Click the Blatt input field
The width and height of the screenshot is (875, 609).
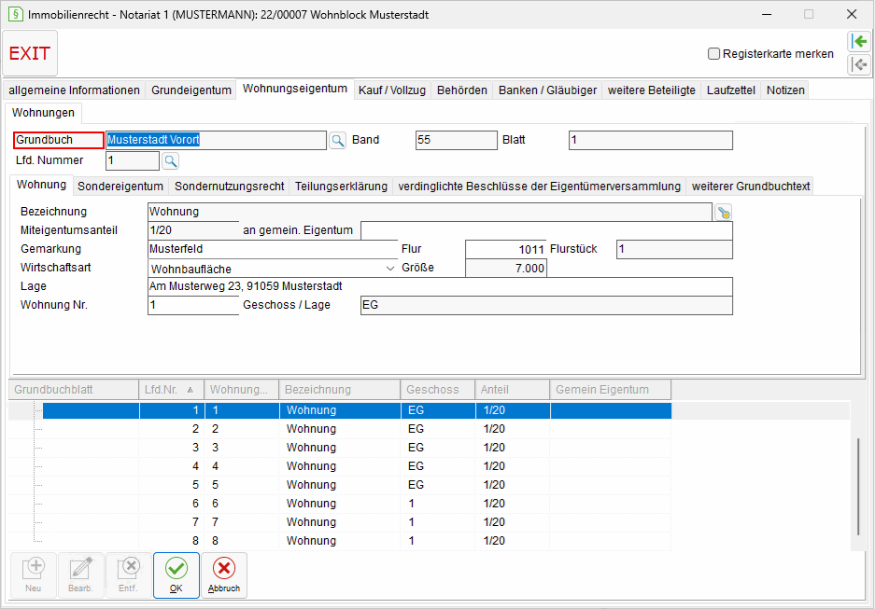tap(651, 140)
